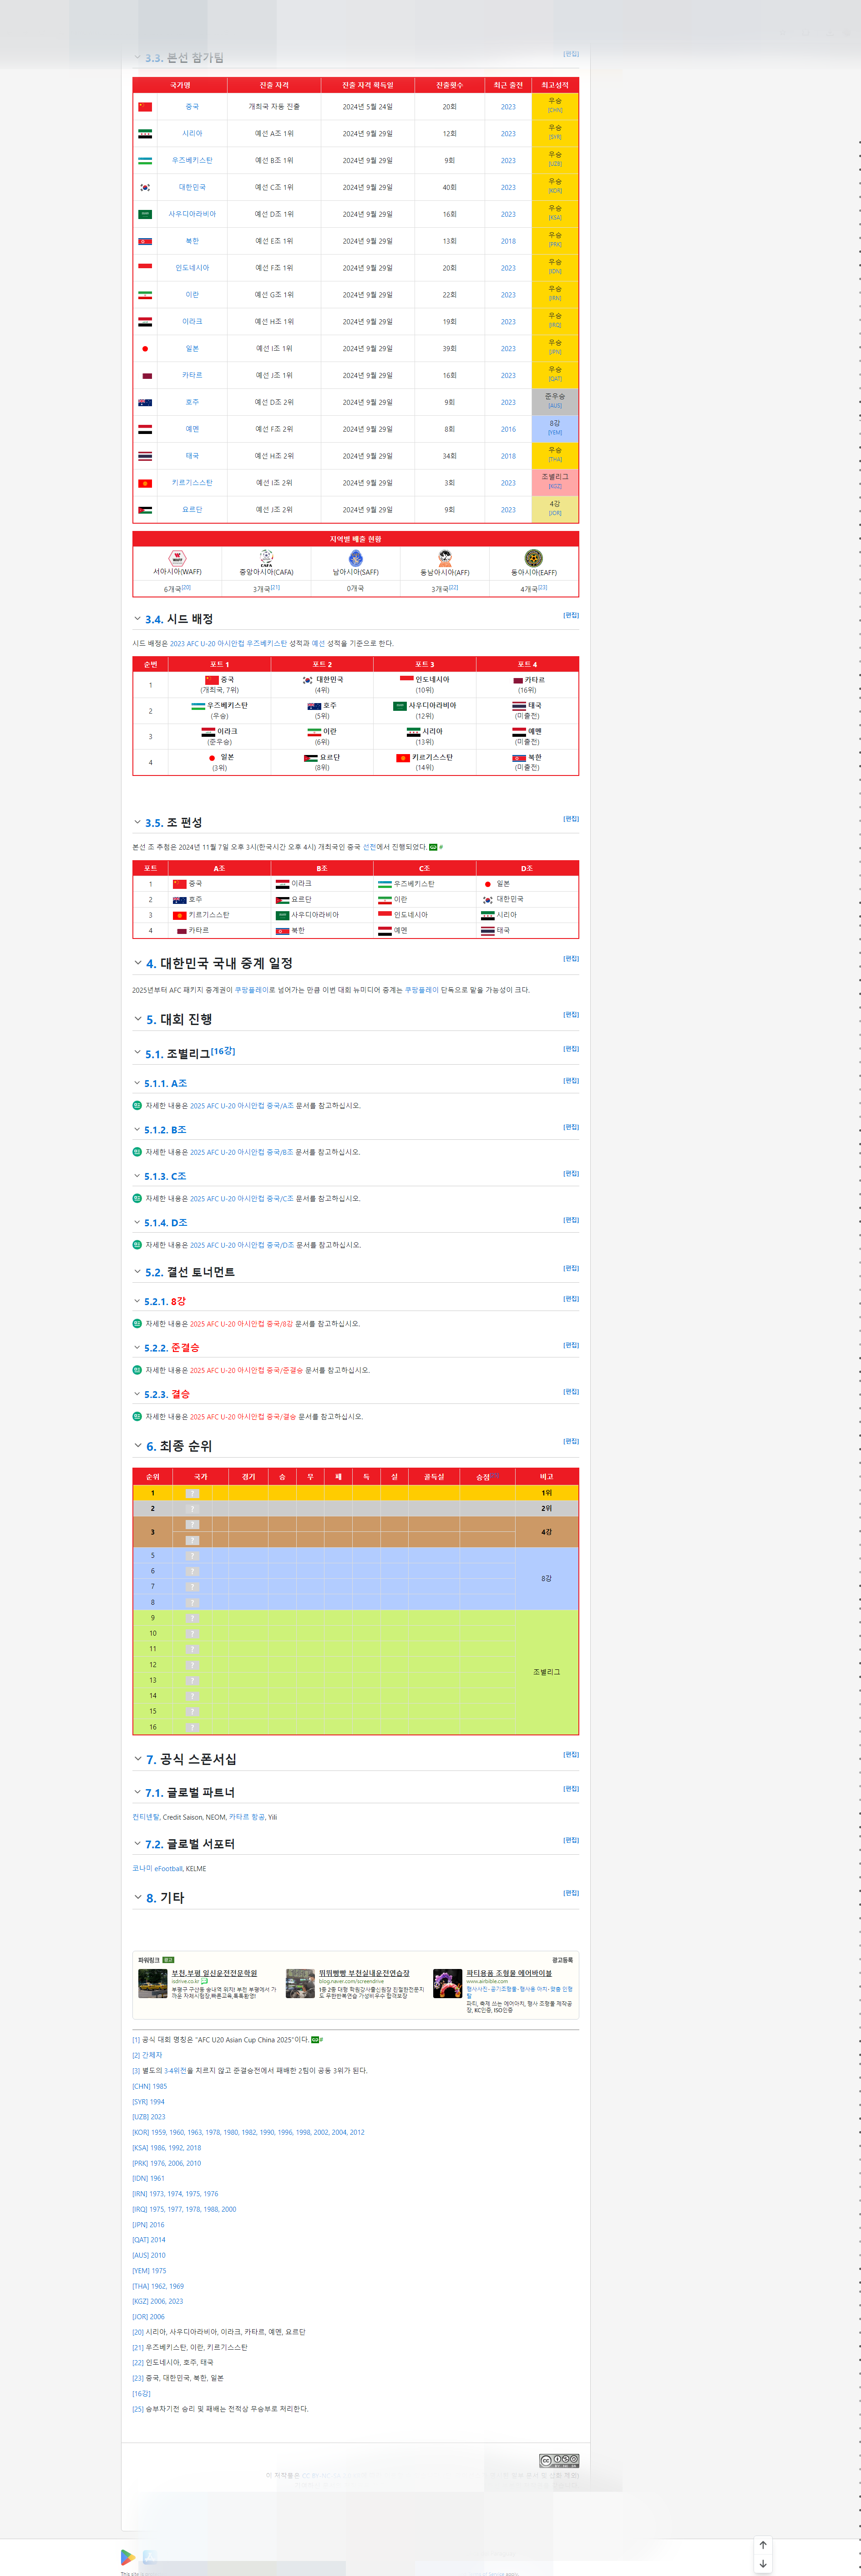Screen dimensions: 861x2576
Task: Click [편집] edit link for section 3.4
Action: (570, 615)
